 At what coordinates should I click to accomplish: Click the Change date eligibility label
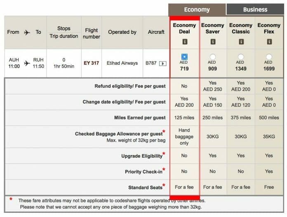(124, 102)
